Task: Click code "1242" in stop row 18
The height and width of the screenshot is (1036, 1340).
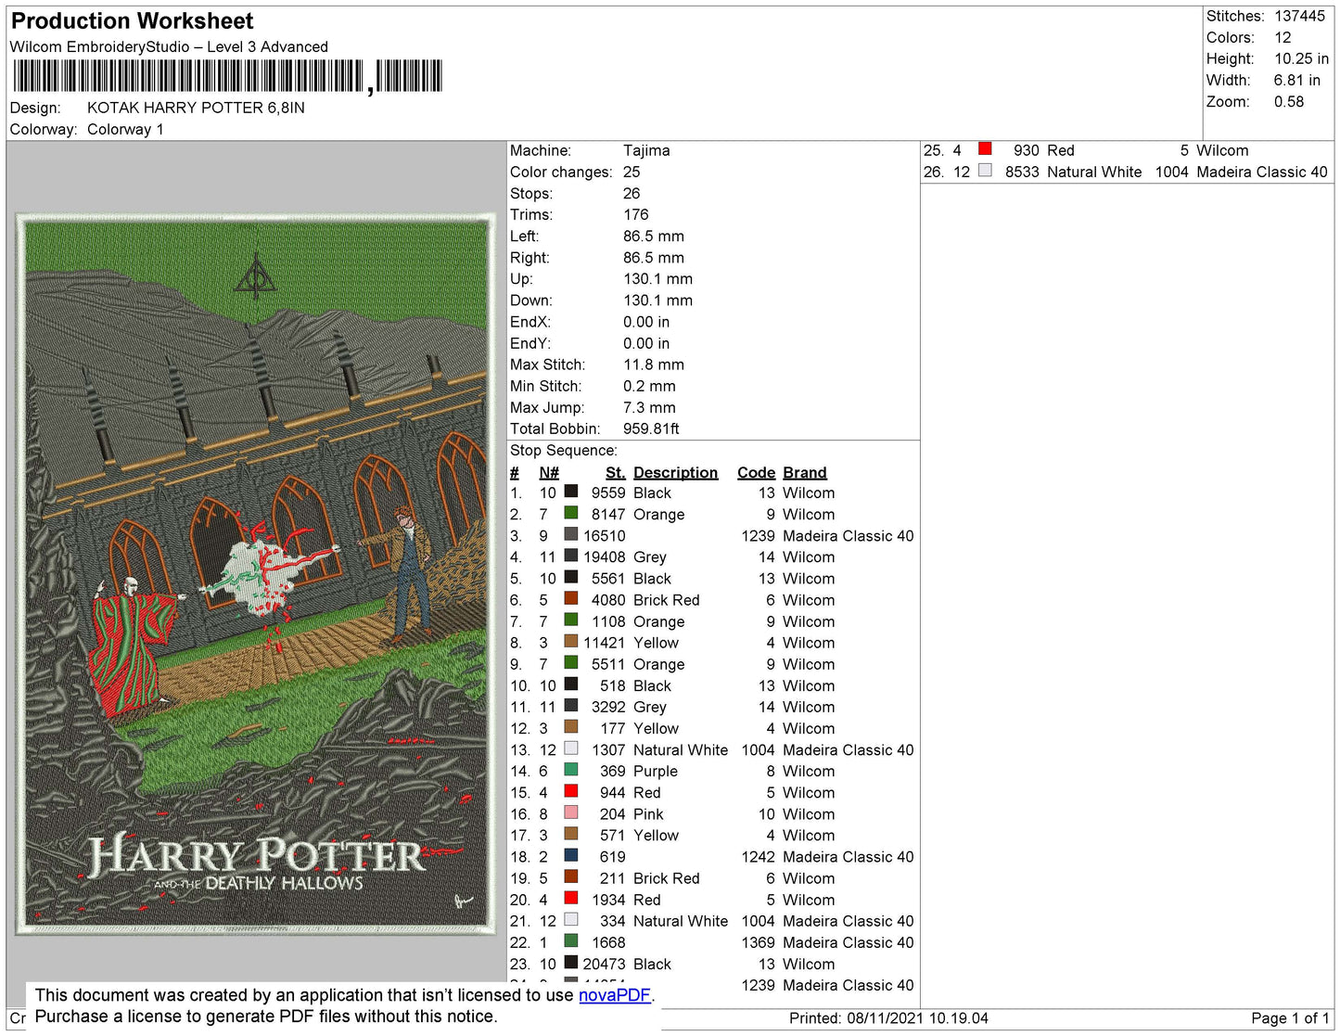Action: pos(758,857)
